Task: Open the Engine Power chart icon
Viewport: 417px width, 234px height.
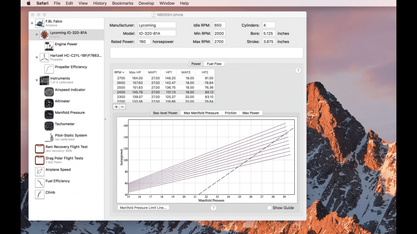Action: tap(49, 46)
